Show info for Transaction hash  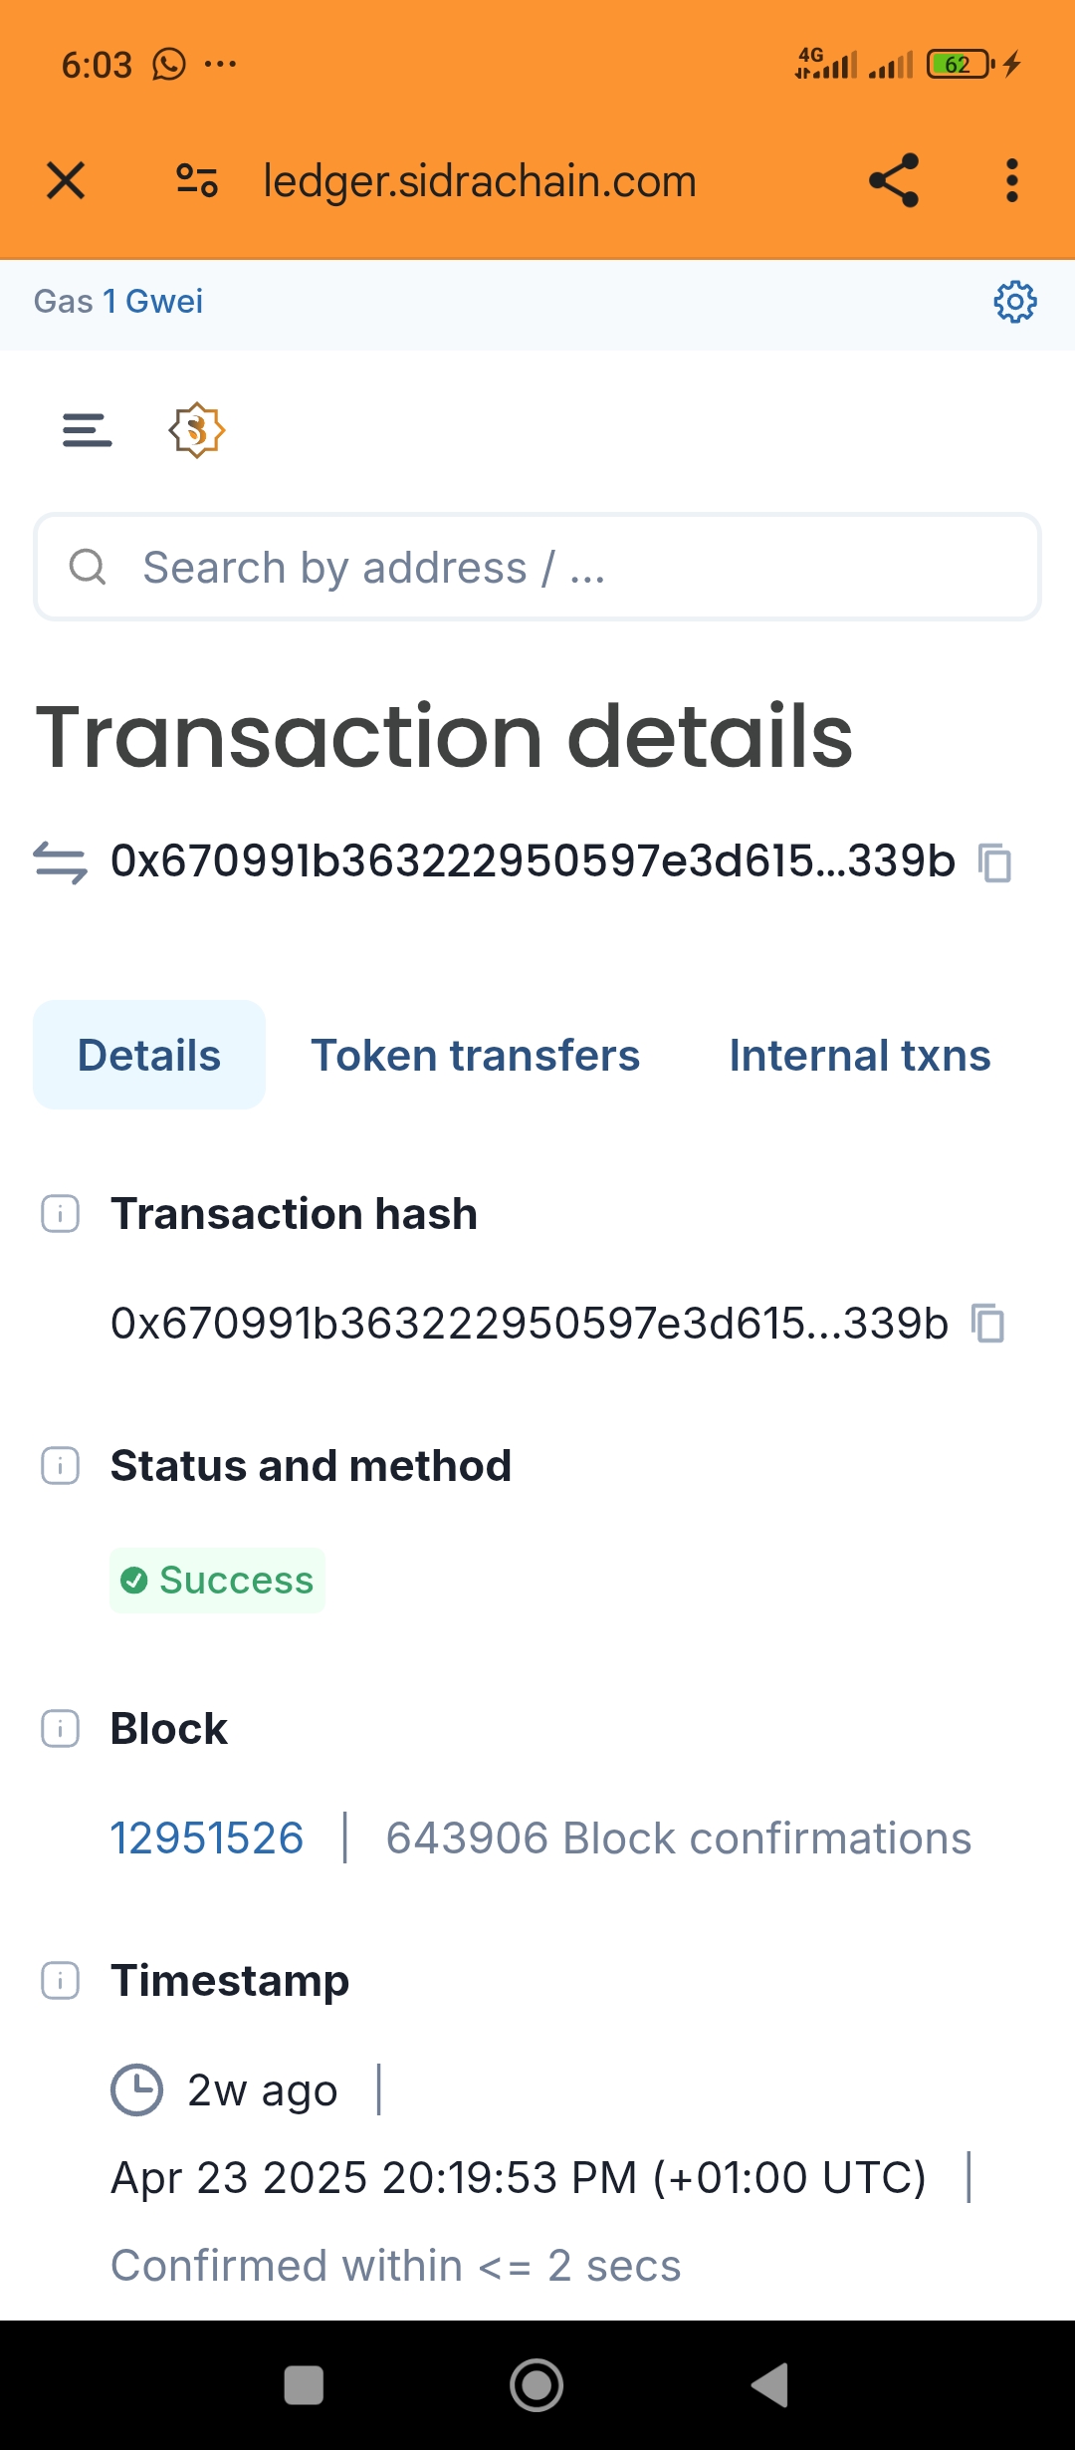pyautogui.click(x=60, y=1214)
